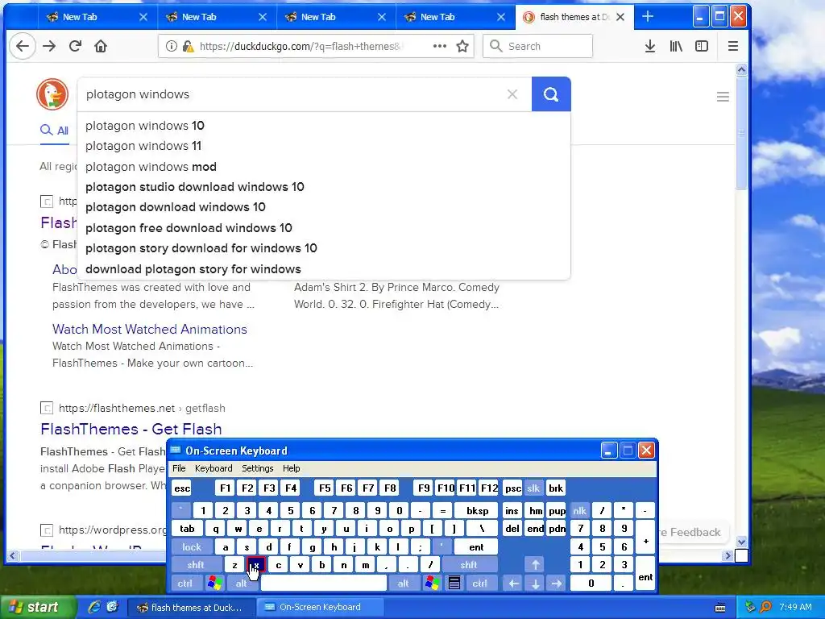The height and width of the screenshot is (619, 825).
Task: Click the Firefox back arrow button
Action: 23,46
